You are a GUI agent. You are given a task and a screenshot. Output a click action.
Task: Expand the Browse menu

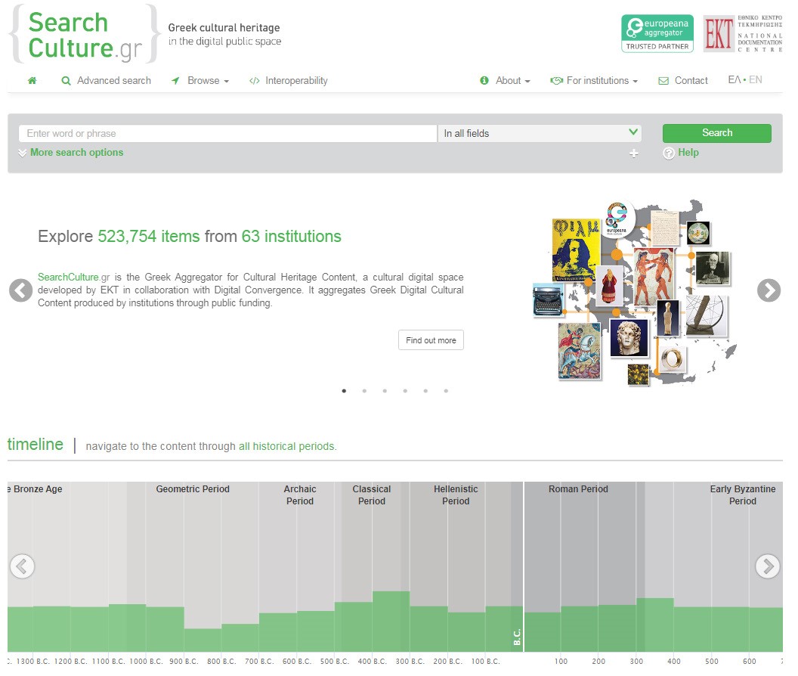pos(200,81)
